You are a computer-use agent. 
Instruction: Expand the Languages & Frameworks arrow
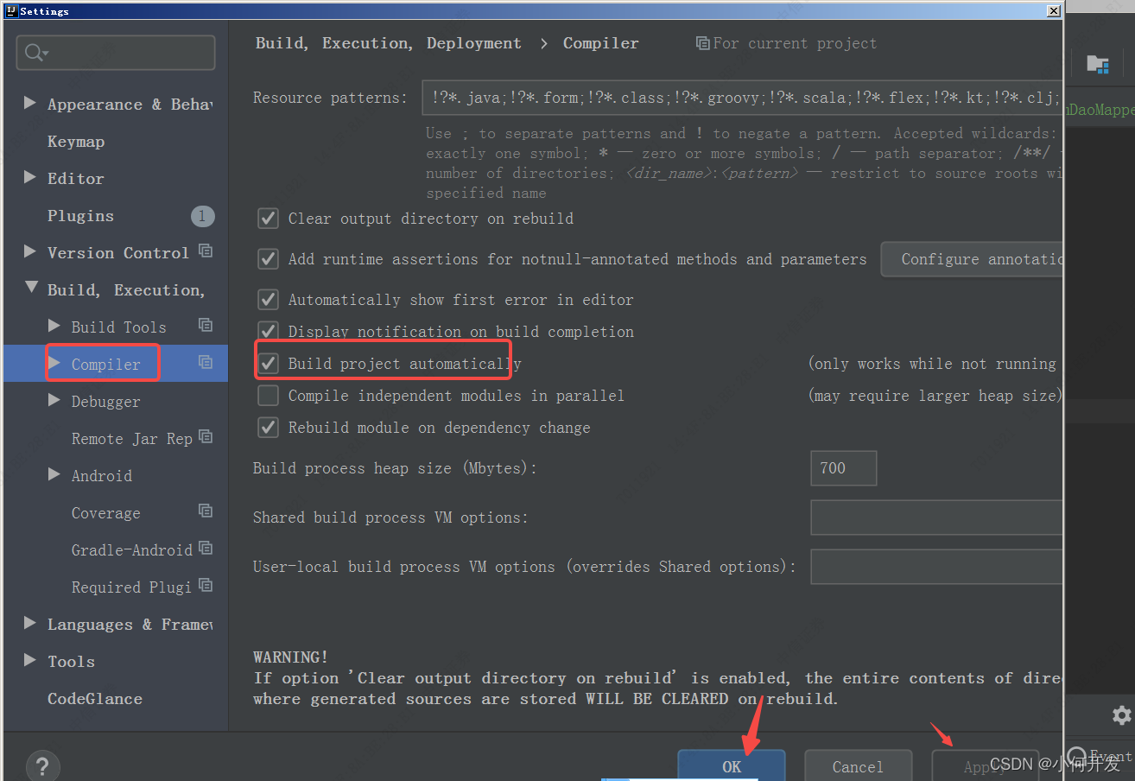click(30, 623)
